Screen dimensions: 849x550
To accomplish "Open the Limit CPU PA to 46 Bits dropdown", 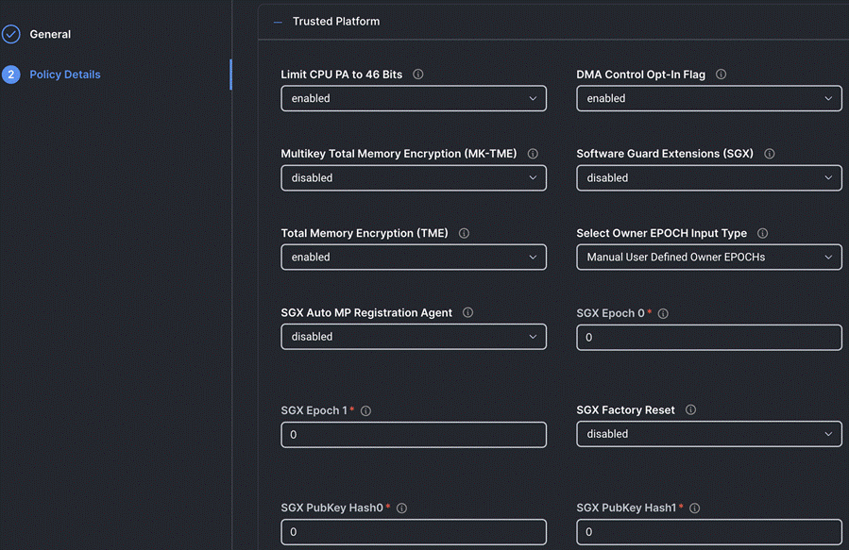I will (x=414, y=98).
